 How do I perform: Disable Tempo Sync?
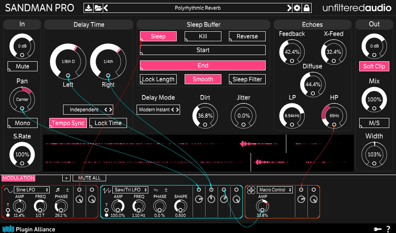[68, 123]
